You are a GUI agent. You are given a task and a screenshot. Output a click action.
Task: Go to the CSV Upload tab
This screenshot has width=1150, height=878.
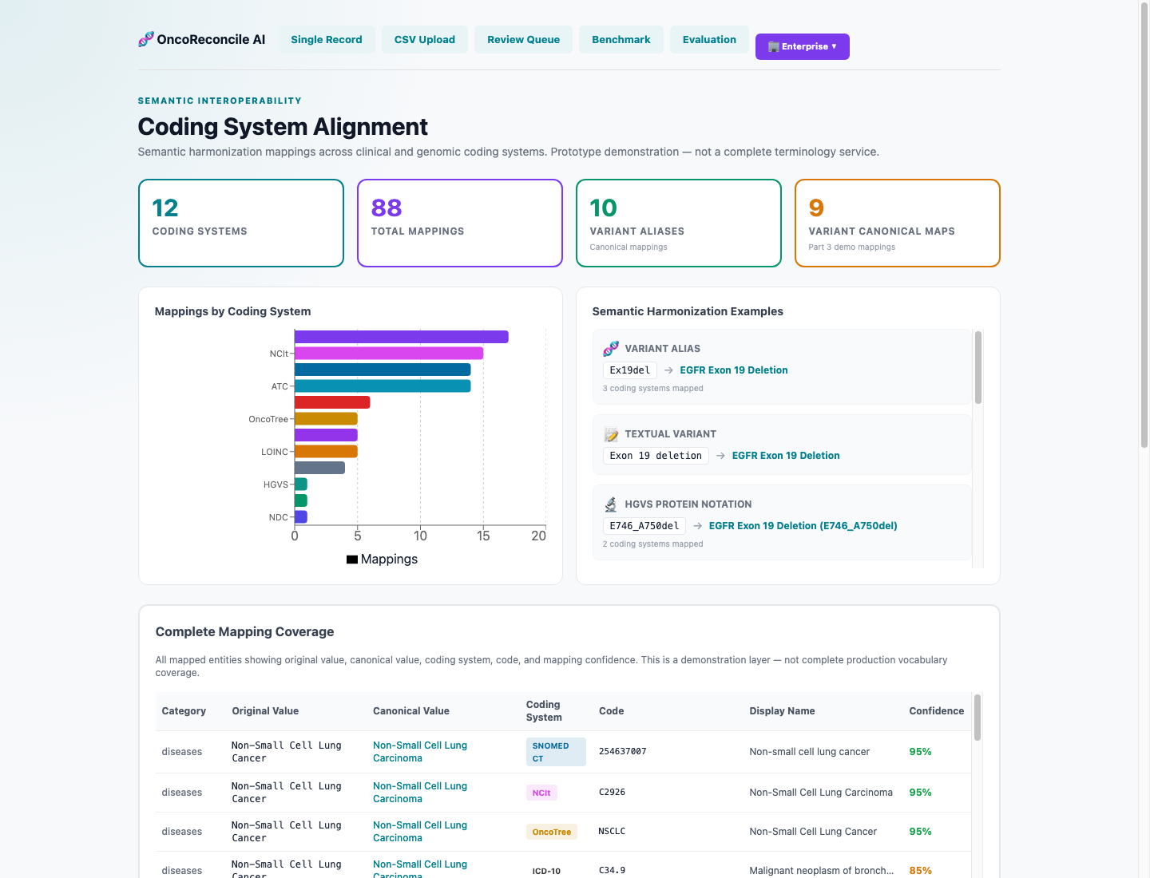[425, 39]
